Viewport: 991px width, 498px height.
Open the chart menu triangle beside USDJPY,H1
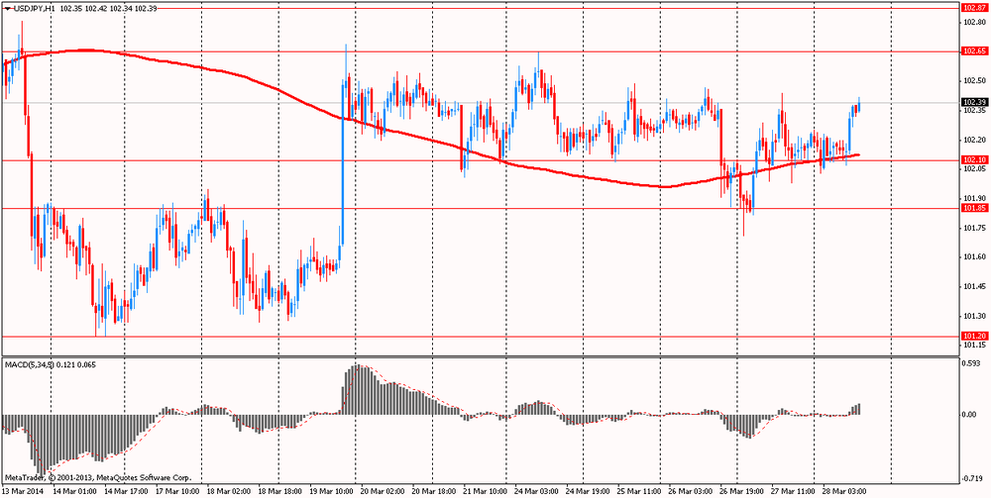[7, 9]
